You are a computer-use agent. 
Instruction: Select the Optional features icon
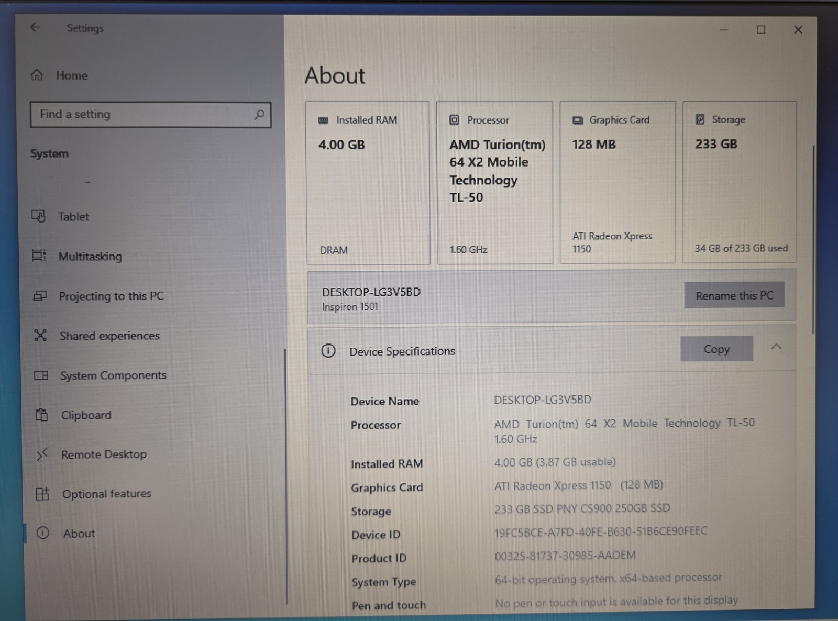42,493
